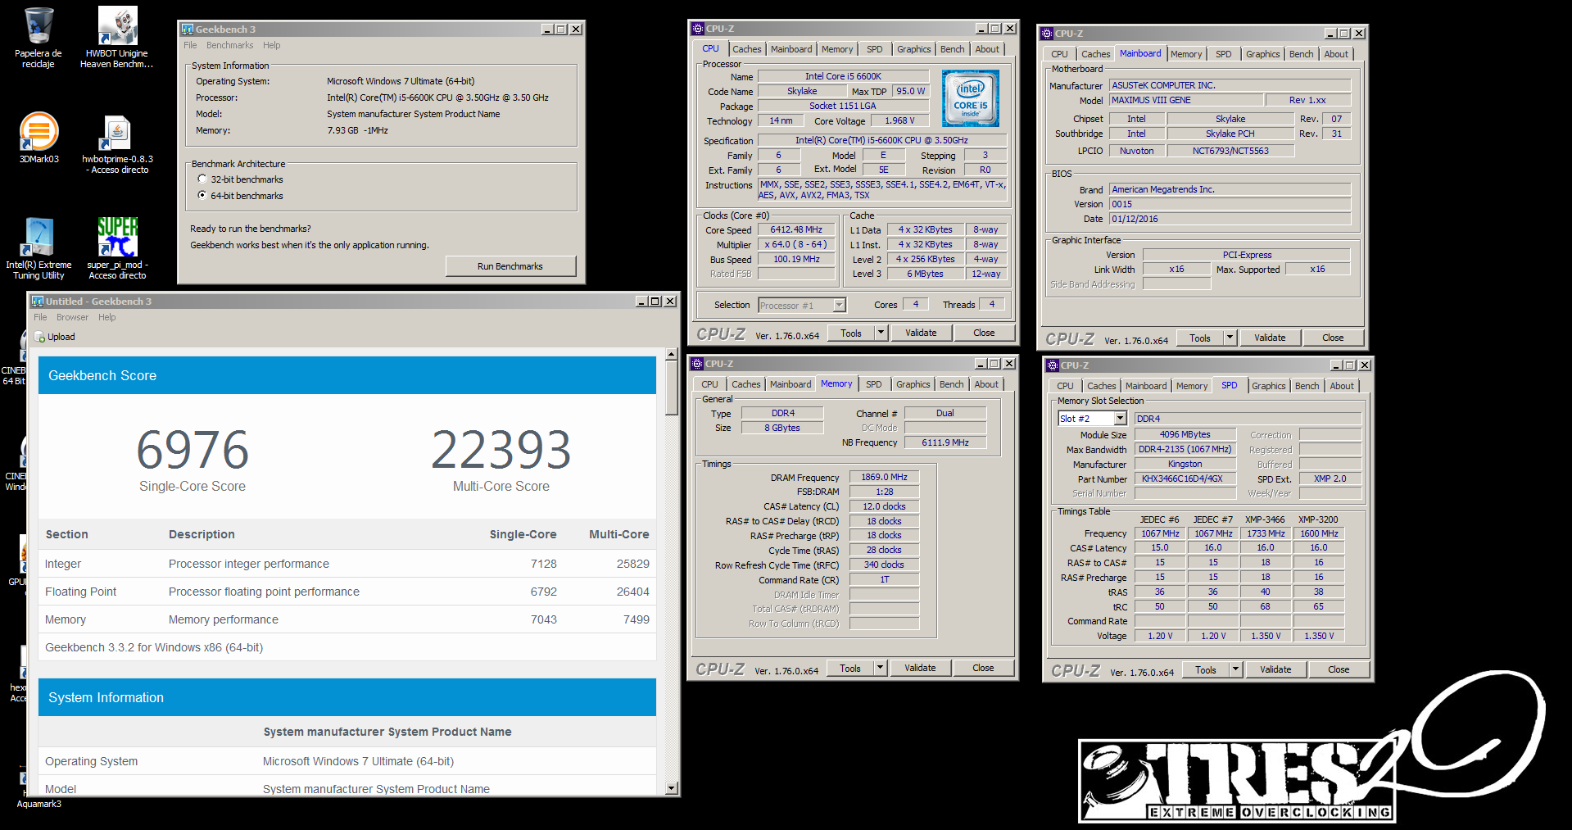Click the NB Frequency 6111.9 MHz field
The width and height of the screenshot is (1572, 830).
pyautogui.click(x=945, y=442)
